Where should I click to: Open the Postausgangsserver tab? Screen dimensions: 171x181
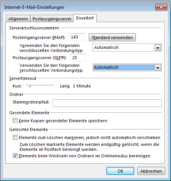[52, 19]
